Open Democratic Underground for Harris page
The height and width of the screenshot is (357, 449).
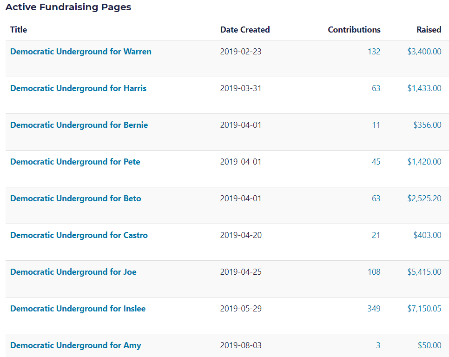[78, 88]
